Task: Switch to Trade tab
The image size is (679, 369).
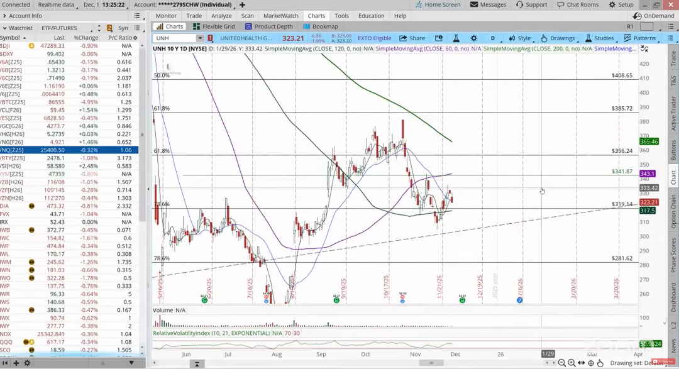Action: pos(194,16)
